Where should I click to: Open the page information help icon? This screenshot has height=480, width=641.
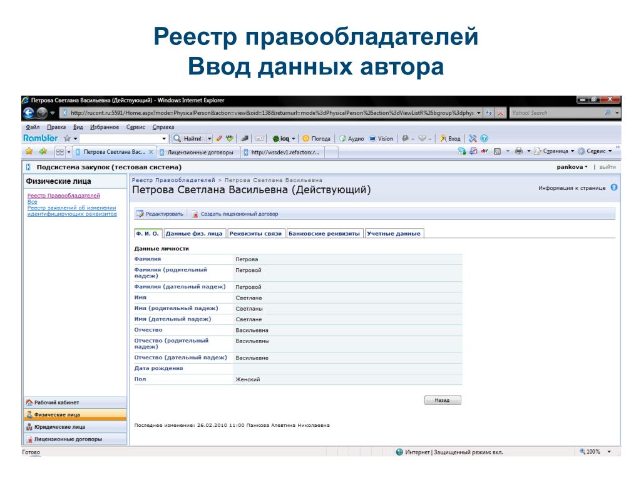[x=613, y=188]
